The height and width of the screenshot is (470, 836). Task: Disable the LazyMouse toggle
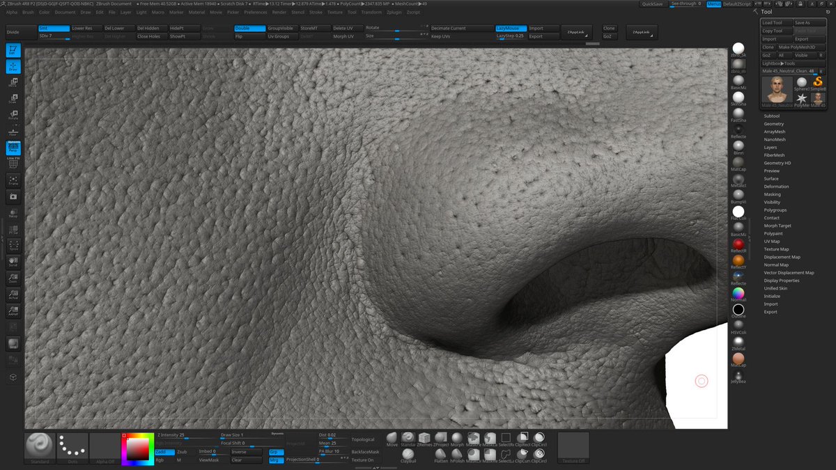click(x=510, y=29)
